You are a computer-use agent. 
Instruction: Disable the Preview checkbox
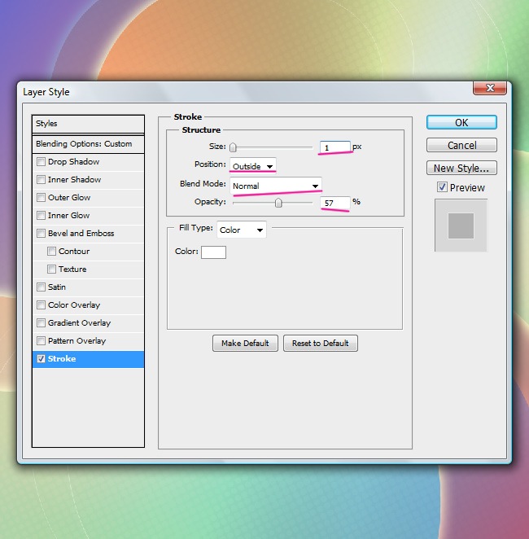pyautogui.click(x=442, y=187)
